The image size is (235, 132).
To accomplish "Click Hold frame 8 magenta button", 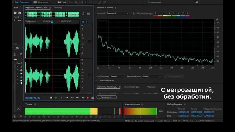I will pos(188,14).
